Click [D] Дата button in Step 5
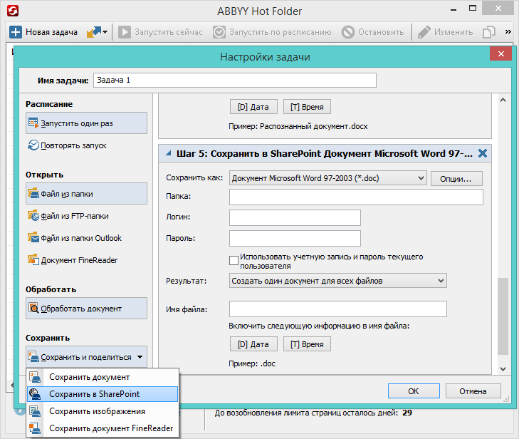 tap(253, 344)
